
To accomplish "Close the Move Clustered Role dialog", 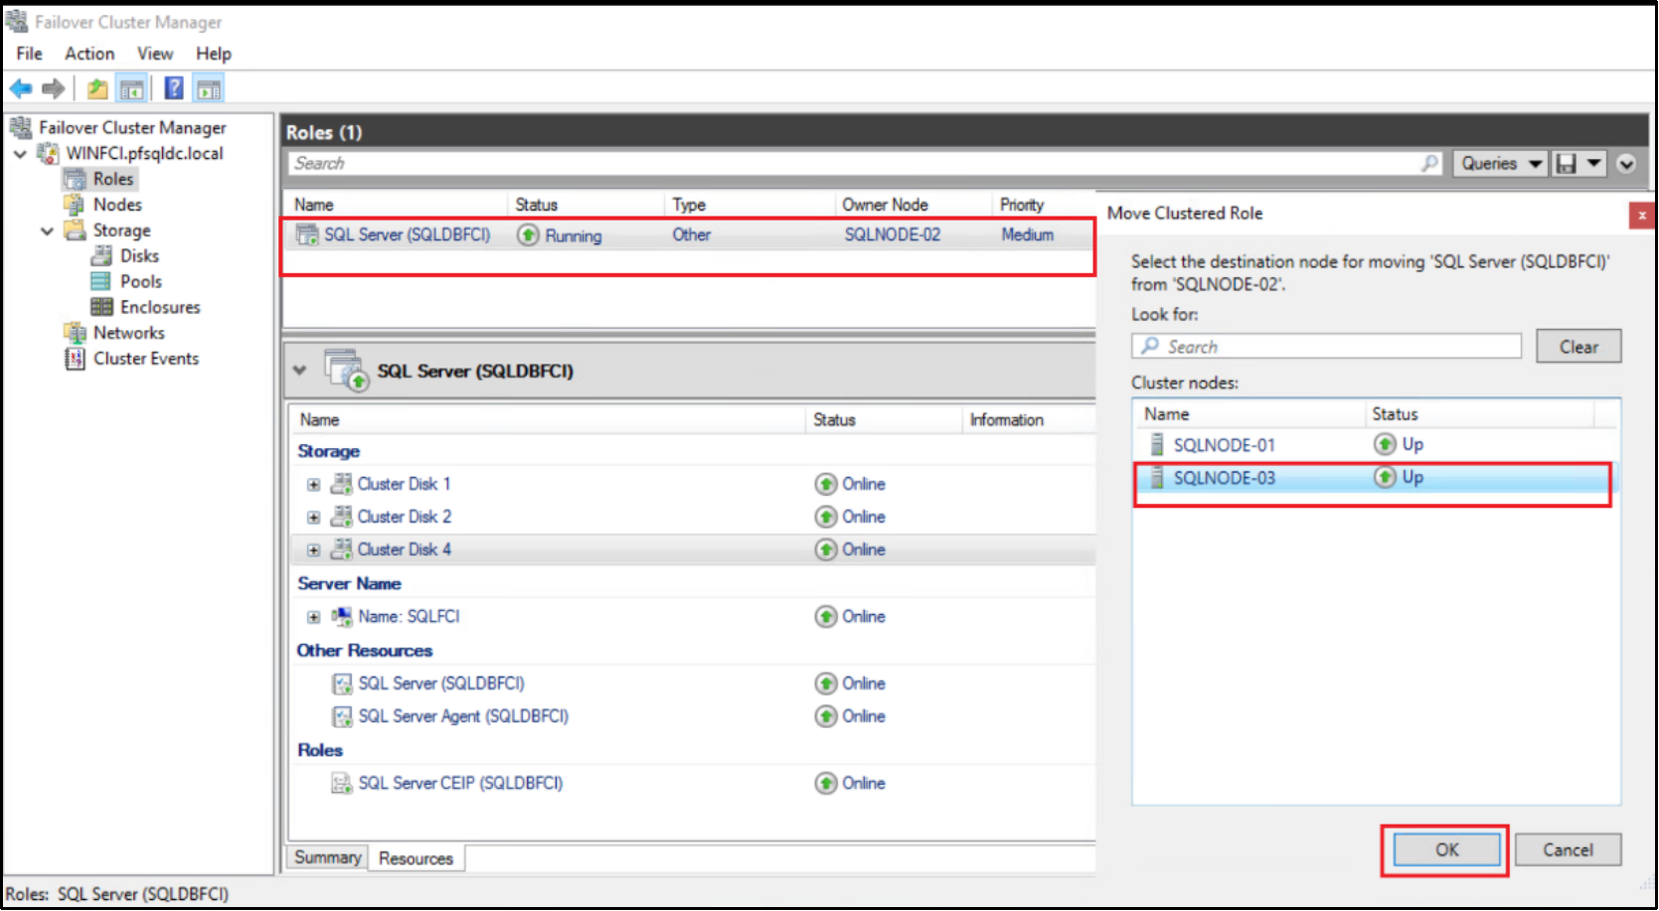I will [x=1641, y=215].
